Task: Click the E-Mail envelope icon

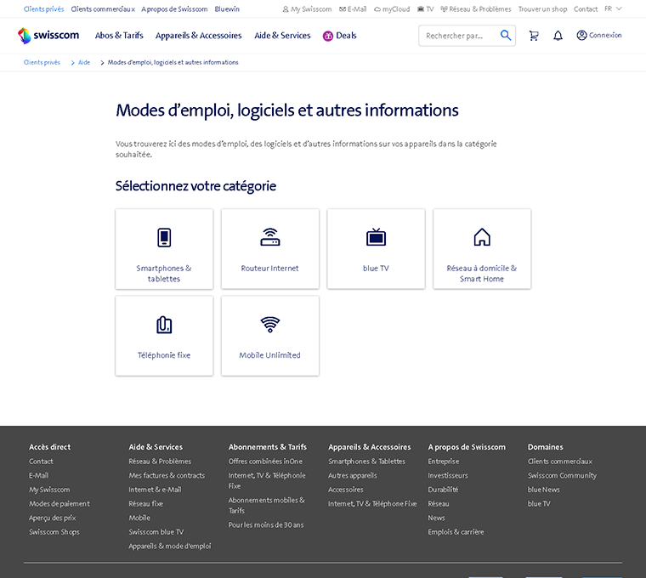Action: pos(342,9)
